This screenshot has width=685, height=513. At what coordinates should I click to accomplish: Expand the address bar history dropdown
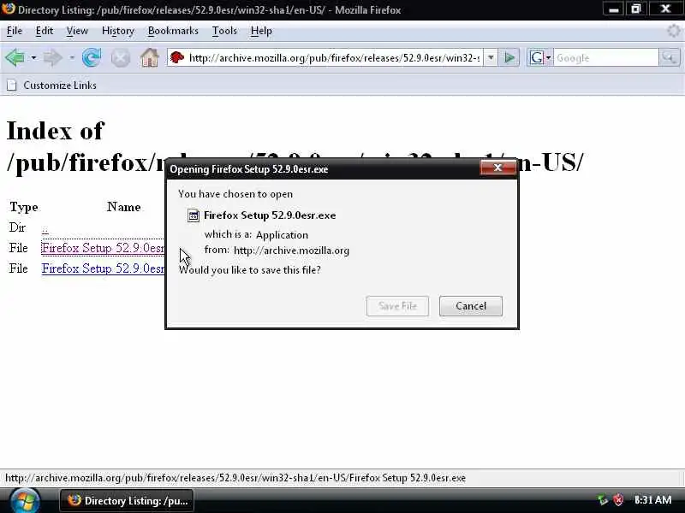(x=491, y=57)
